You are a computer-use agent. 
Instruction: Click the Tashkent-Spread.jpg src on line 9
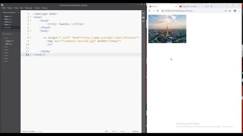79,41
